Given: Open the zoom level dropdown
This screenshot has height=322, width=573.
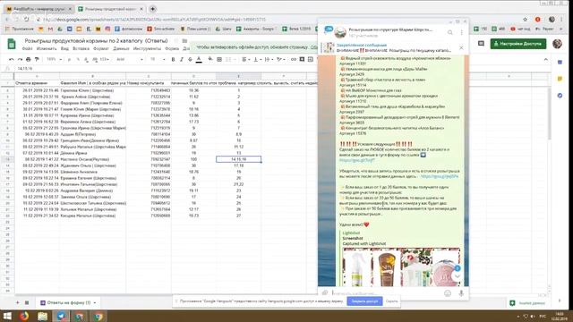Looking at the screenshot, I should (x=54, y=60).
